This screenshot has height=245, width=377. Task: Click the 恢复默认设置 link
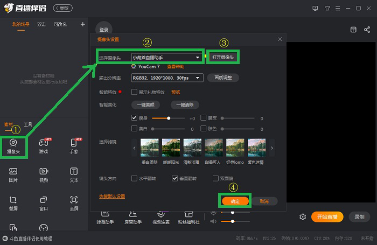(112, 197)
